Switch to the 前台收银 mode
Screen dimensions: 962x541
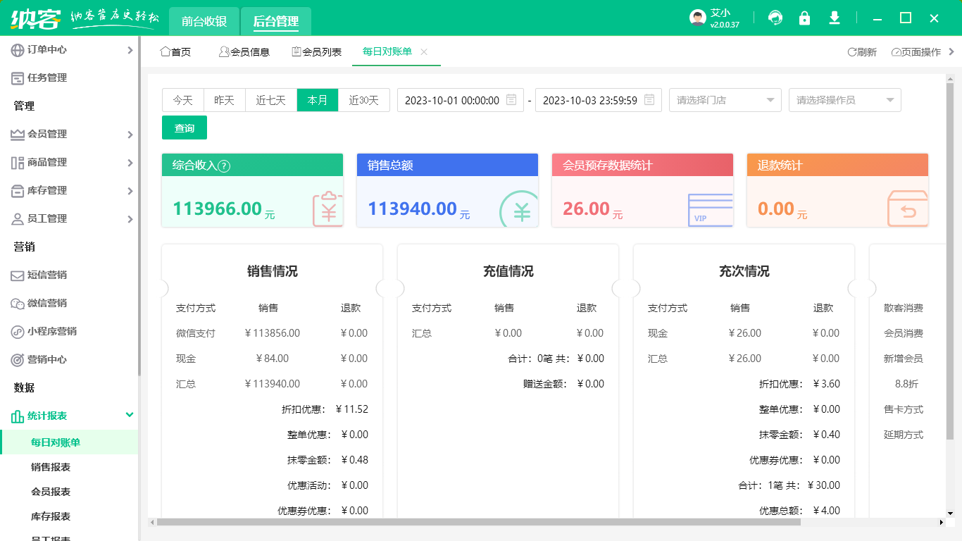point(204,21)
